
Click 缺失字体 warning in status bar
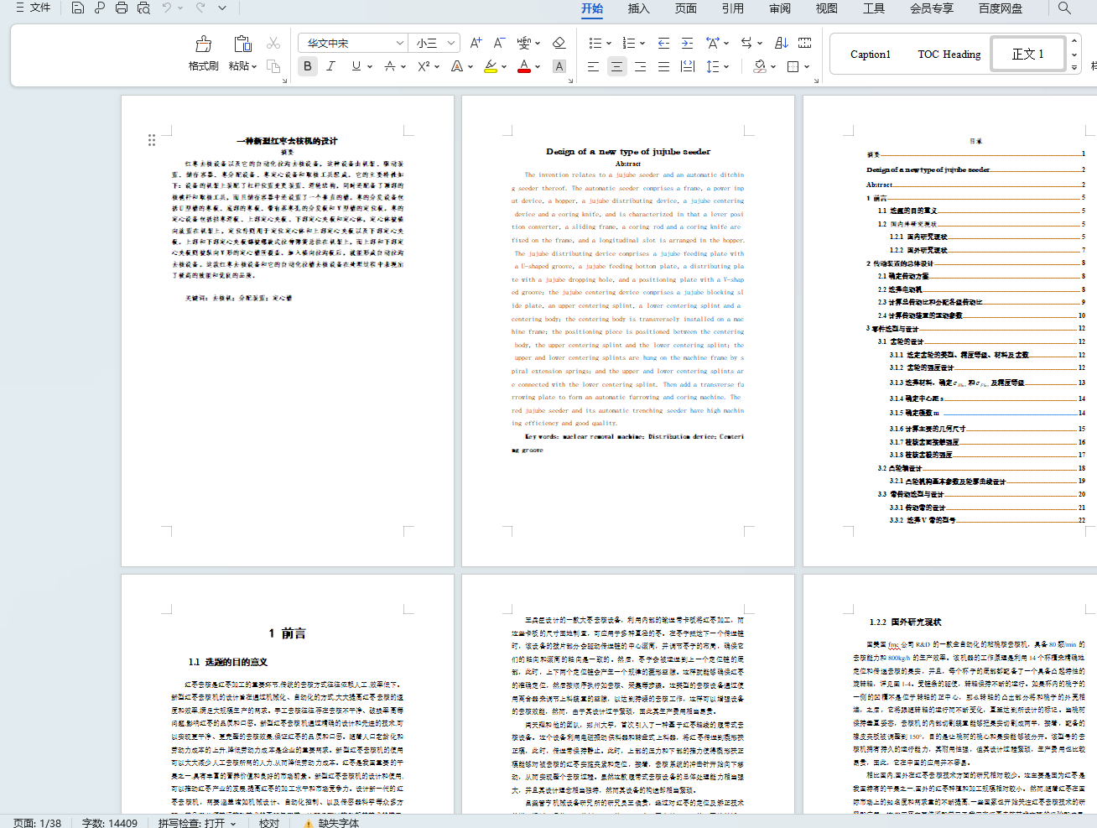click(x=332, y=823)
